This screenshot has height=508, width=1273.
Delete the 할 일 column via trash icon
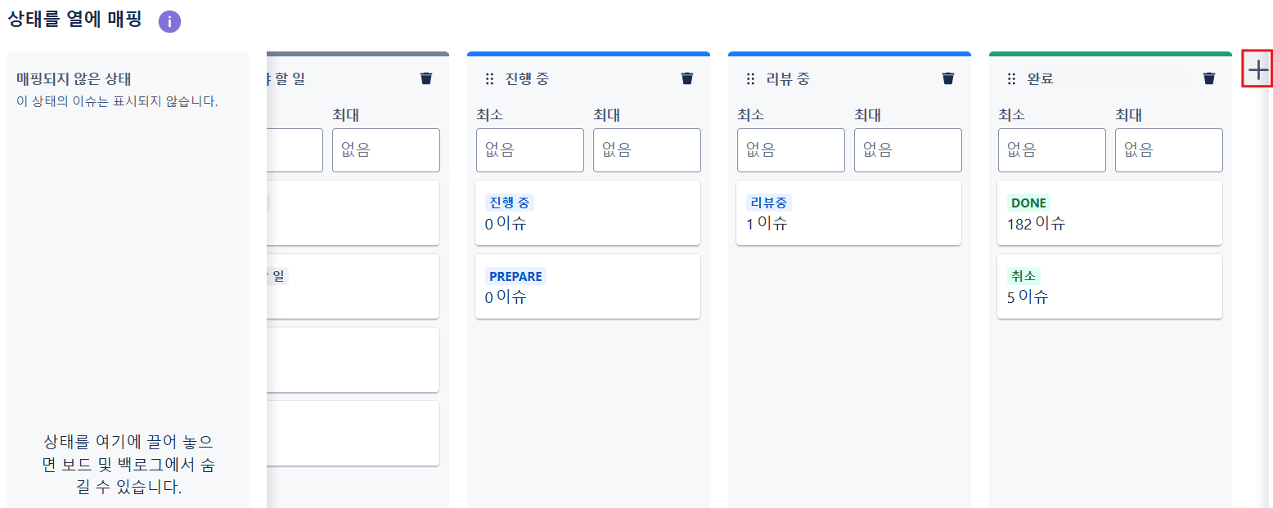[426, 78]
